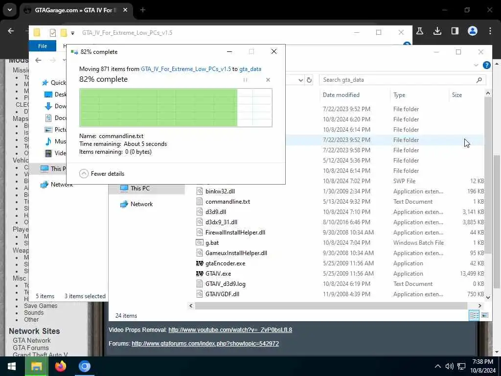Image resolution: width=501 pixels, height=376 pixels.
Task: Sort by Type column header
Action: 399,95
